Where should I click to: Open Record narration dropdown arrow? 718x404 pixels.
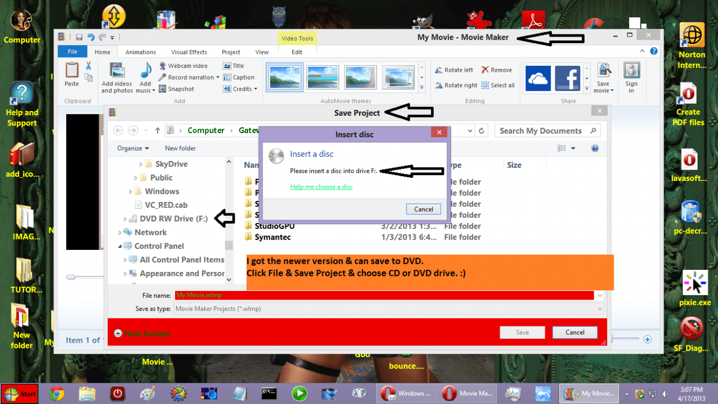tap(217, 78)
